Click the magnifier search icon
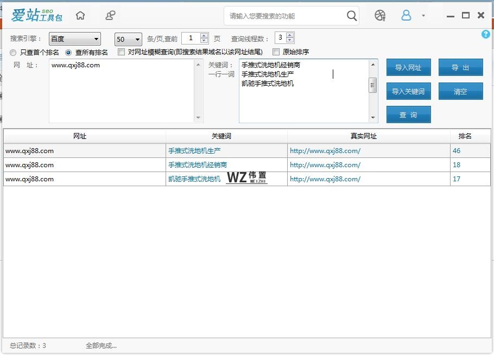494x355 pixels. (x=352, y=16)
